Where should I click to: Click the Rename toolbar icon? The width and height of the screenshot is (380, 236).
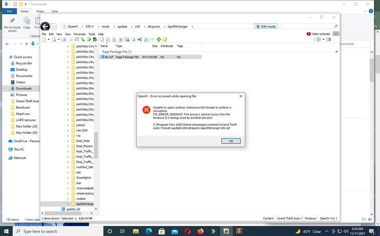pyautogui.click(x=139, y=39)
